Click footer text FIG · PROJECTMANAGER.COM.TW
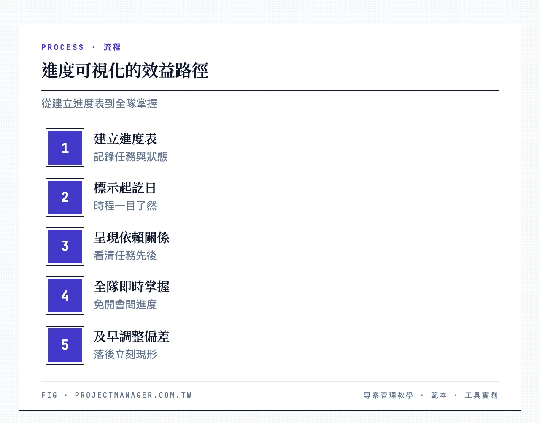The width and height of the screenshot is (540, 423). point(117,395)
